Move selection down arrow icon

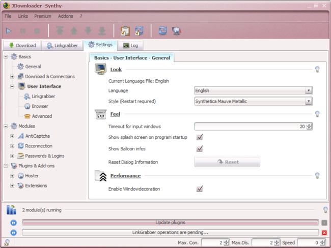[x=88, y=31]
